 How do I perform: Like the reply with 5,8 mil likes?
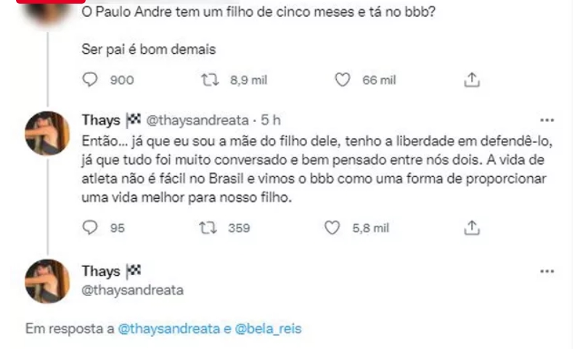coord(332,228)
